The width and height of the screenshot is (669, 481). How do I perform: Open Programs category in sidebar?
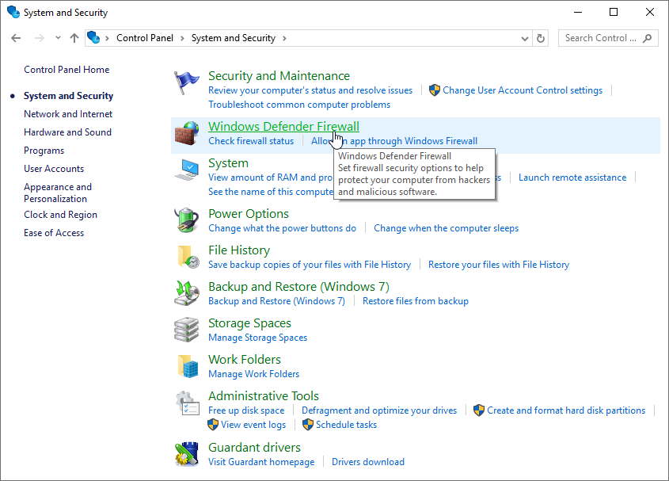(44, 151)
